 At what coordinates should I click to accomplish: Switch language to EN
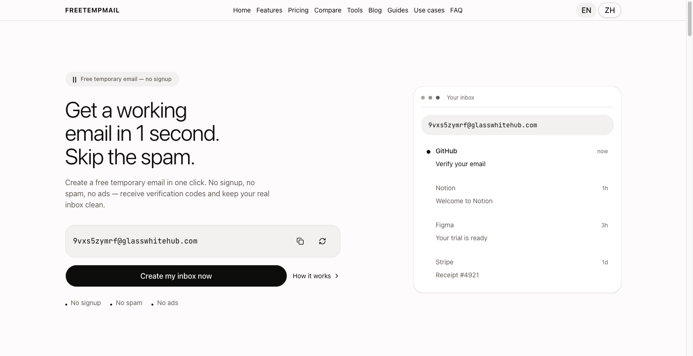click(586, 10)
